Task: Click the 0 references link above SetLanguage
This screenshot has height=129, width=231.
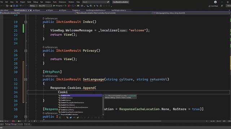Action: [50, 76]
